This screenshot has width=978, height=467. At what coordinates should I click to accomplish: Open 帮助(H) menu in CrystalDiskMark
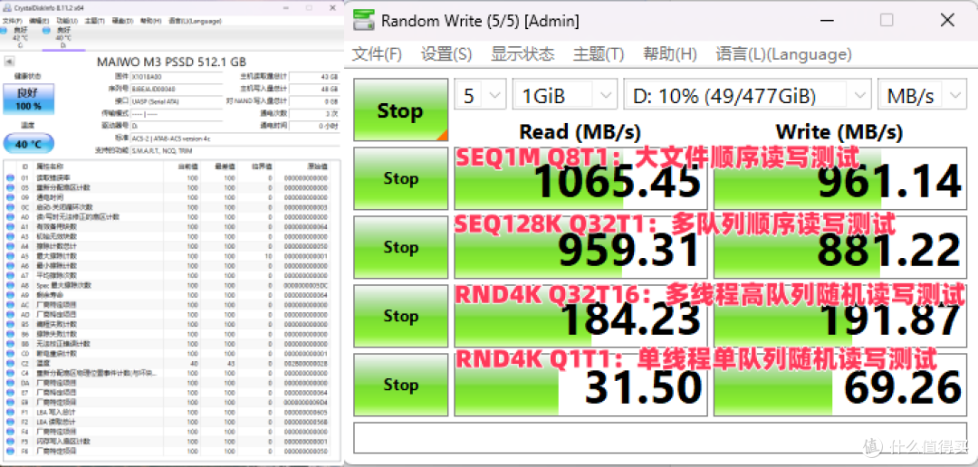(x=670, y=53)
